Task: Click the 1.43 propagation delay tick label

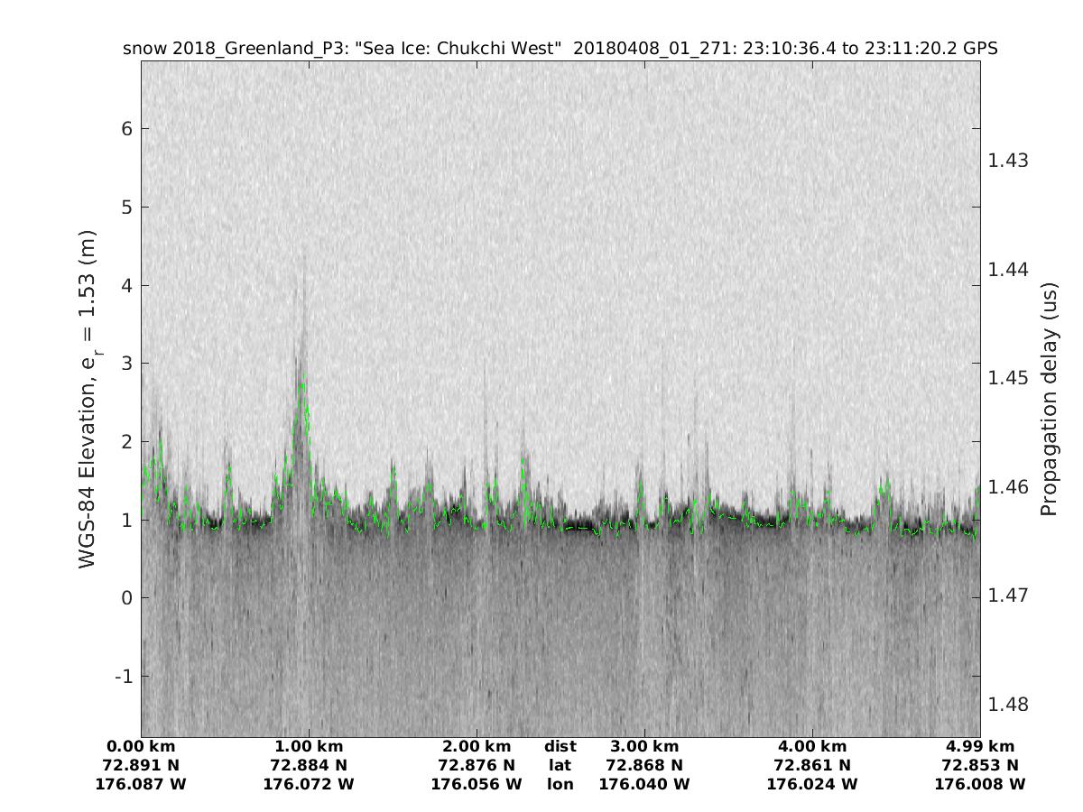Action: click(x=1008, y=161)
